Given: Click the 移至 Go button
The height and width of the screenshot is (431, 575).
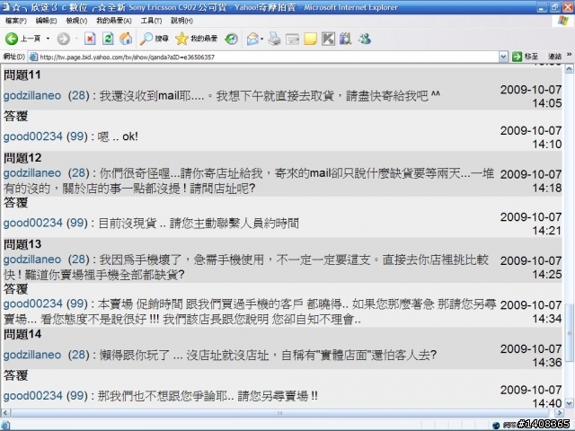Looking at the screenshot, I should pos(525,57).
